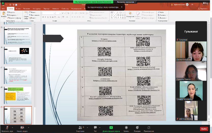This screenshot has width=212, height=133.
Task: Click green Демонстрация экрана share icon
Action: (111, 127)
